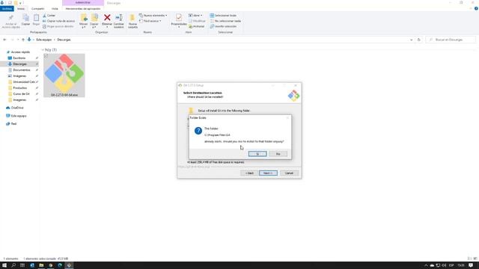Image resolution: width=479 pixels, height=269 pixels.
Task: Select Descargas in navigation pane
Action: 19,64
